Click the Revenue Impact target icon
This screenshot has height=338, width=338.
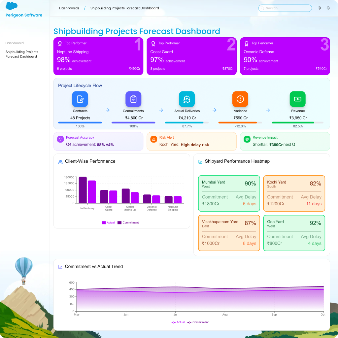click(x=247, y=139)
